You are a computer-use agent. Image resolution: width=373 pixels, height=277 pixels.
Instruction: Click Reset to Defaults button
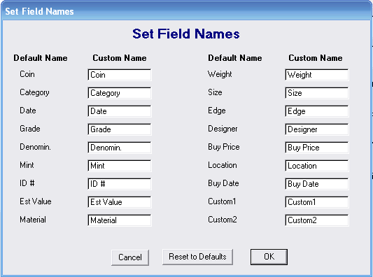coord(197,257)
